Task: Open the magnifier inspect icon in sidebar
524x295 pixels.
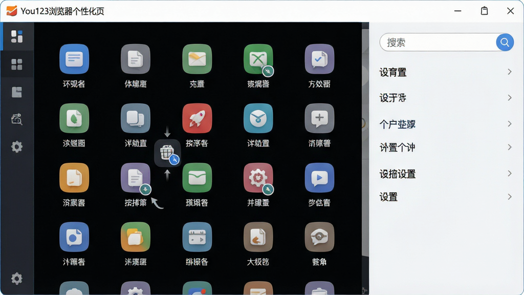Action: point(17,119)
